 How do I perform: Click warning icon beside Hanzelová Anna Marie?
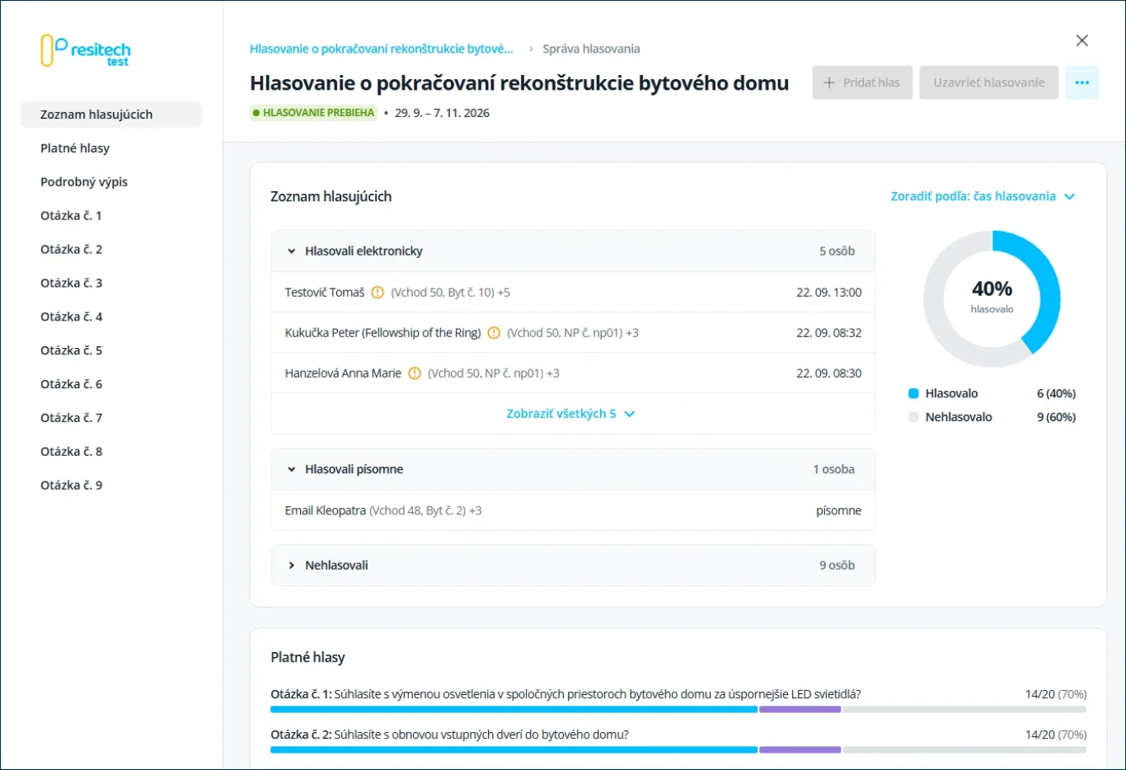click(x=415, y=373)
